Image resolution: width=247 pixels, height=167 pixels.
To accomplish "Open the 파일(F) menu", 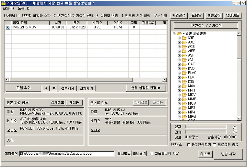I will (x=8, y=8).
